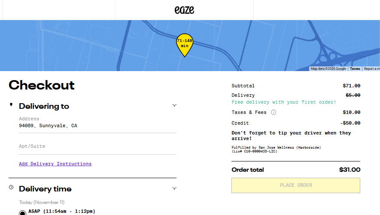Screen dimensions: 380x215
Task: Open the Add Delivery Instructions link
Action: point(55,164)
